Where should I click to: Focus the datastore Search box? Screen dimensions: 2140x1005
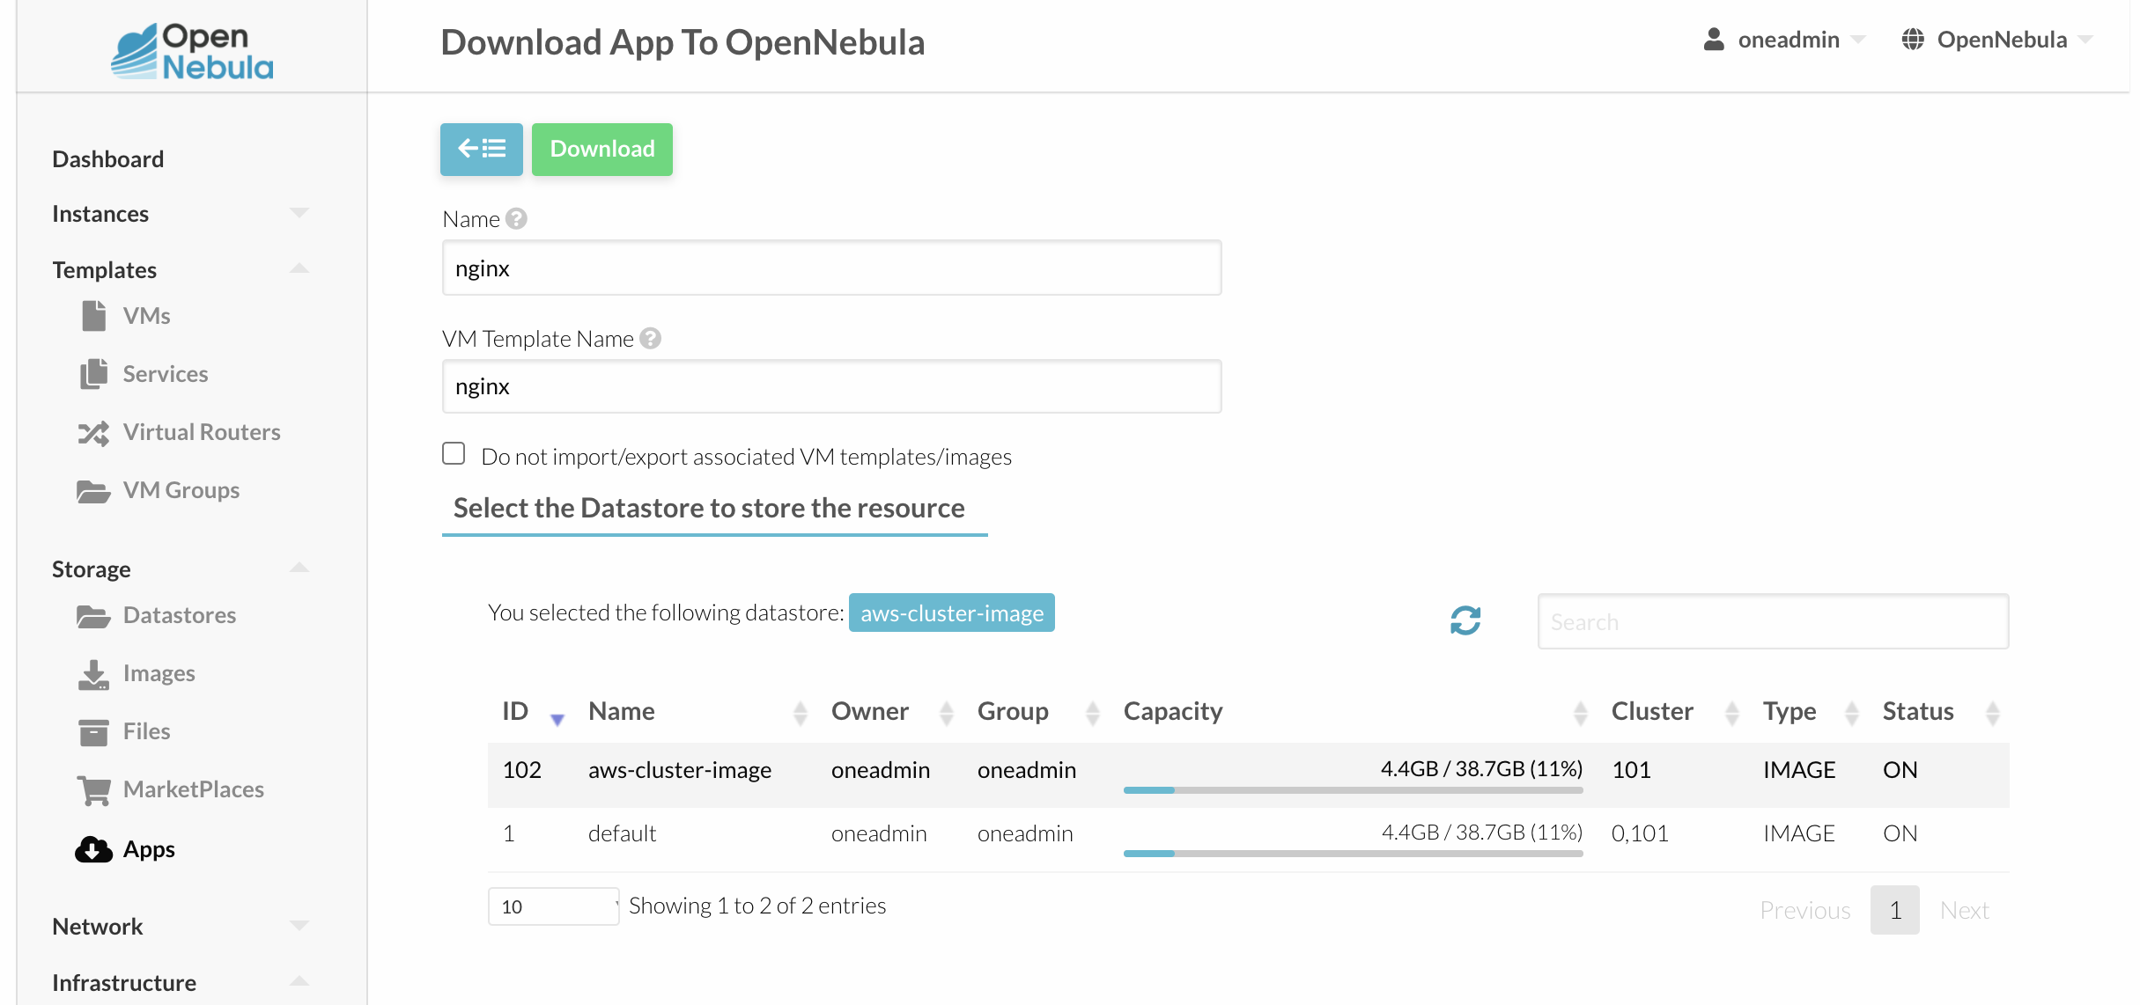pos(1773,621)
